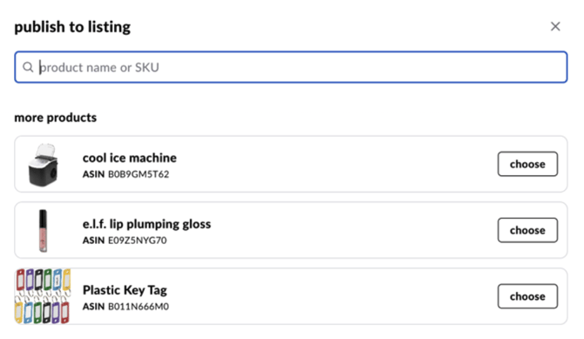The image size is (584, 339).
Task: Click the more products section label
Action: 56,118
